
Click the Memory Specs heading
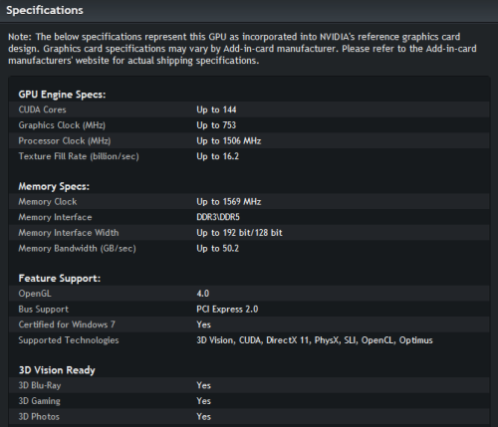(54, 186)
